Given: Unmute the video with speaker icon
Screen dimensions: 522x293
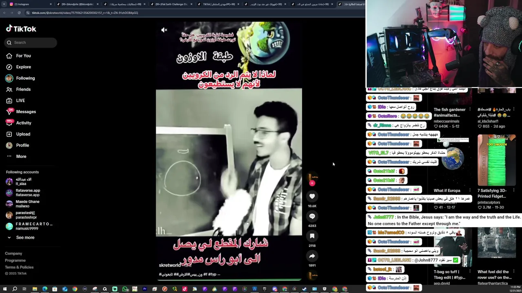Looking at the screenshot, I should click(164, 30).
